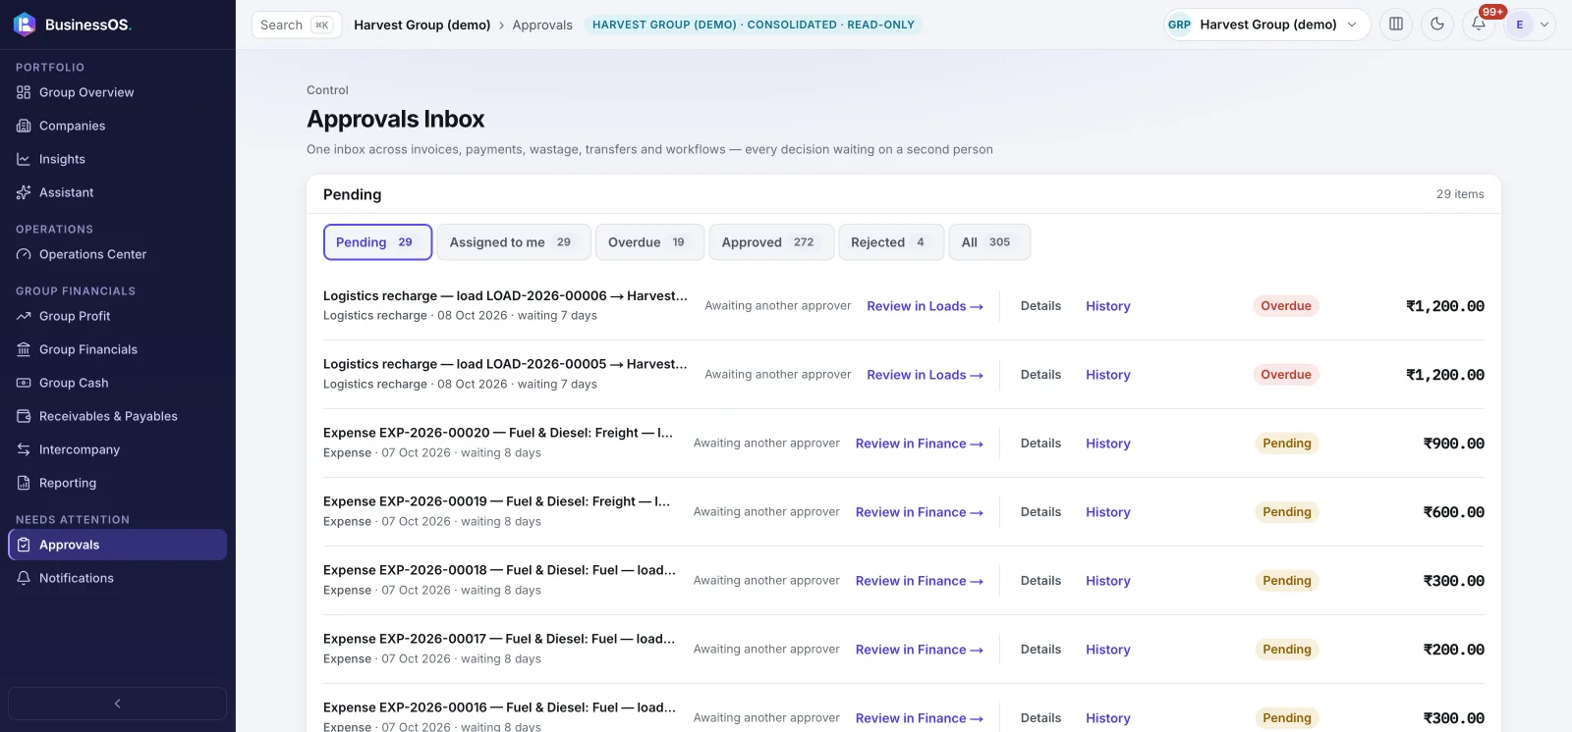Click the Overdue badge on LOAD-2026-00005 row
The width and height of the screenshot is (1572, 732).
(1286, 375)
